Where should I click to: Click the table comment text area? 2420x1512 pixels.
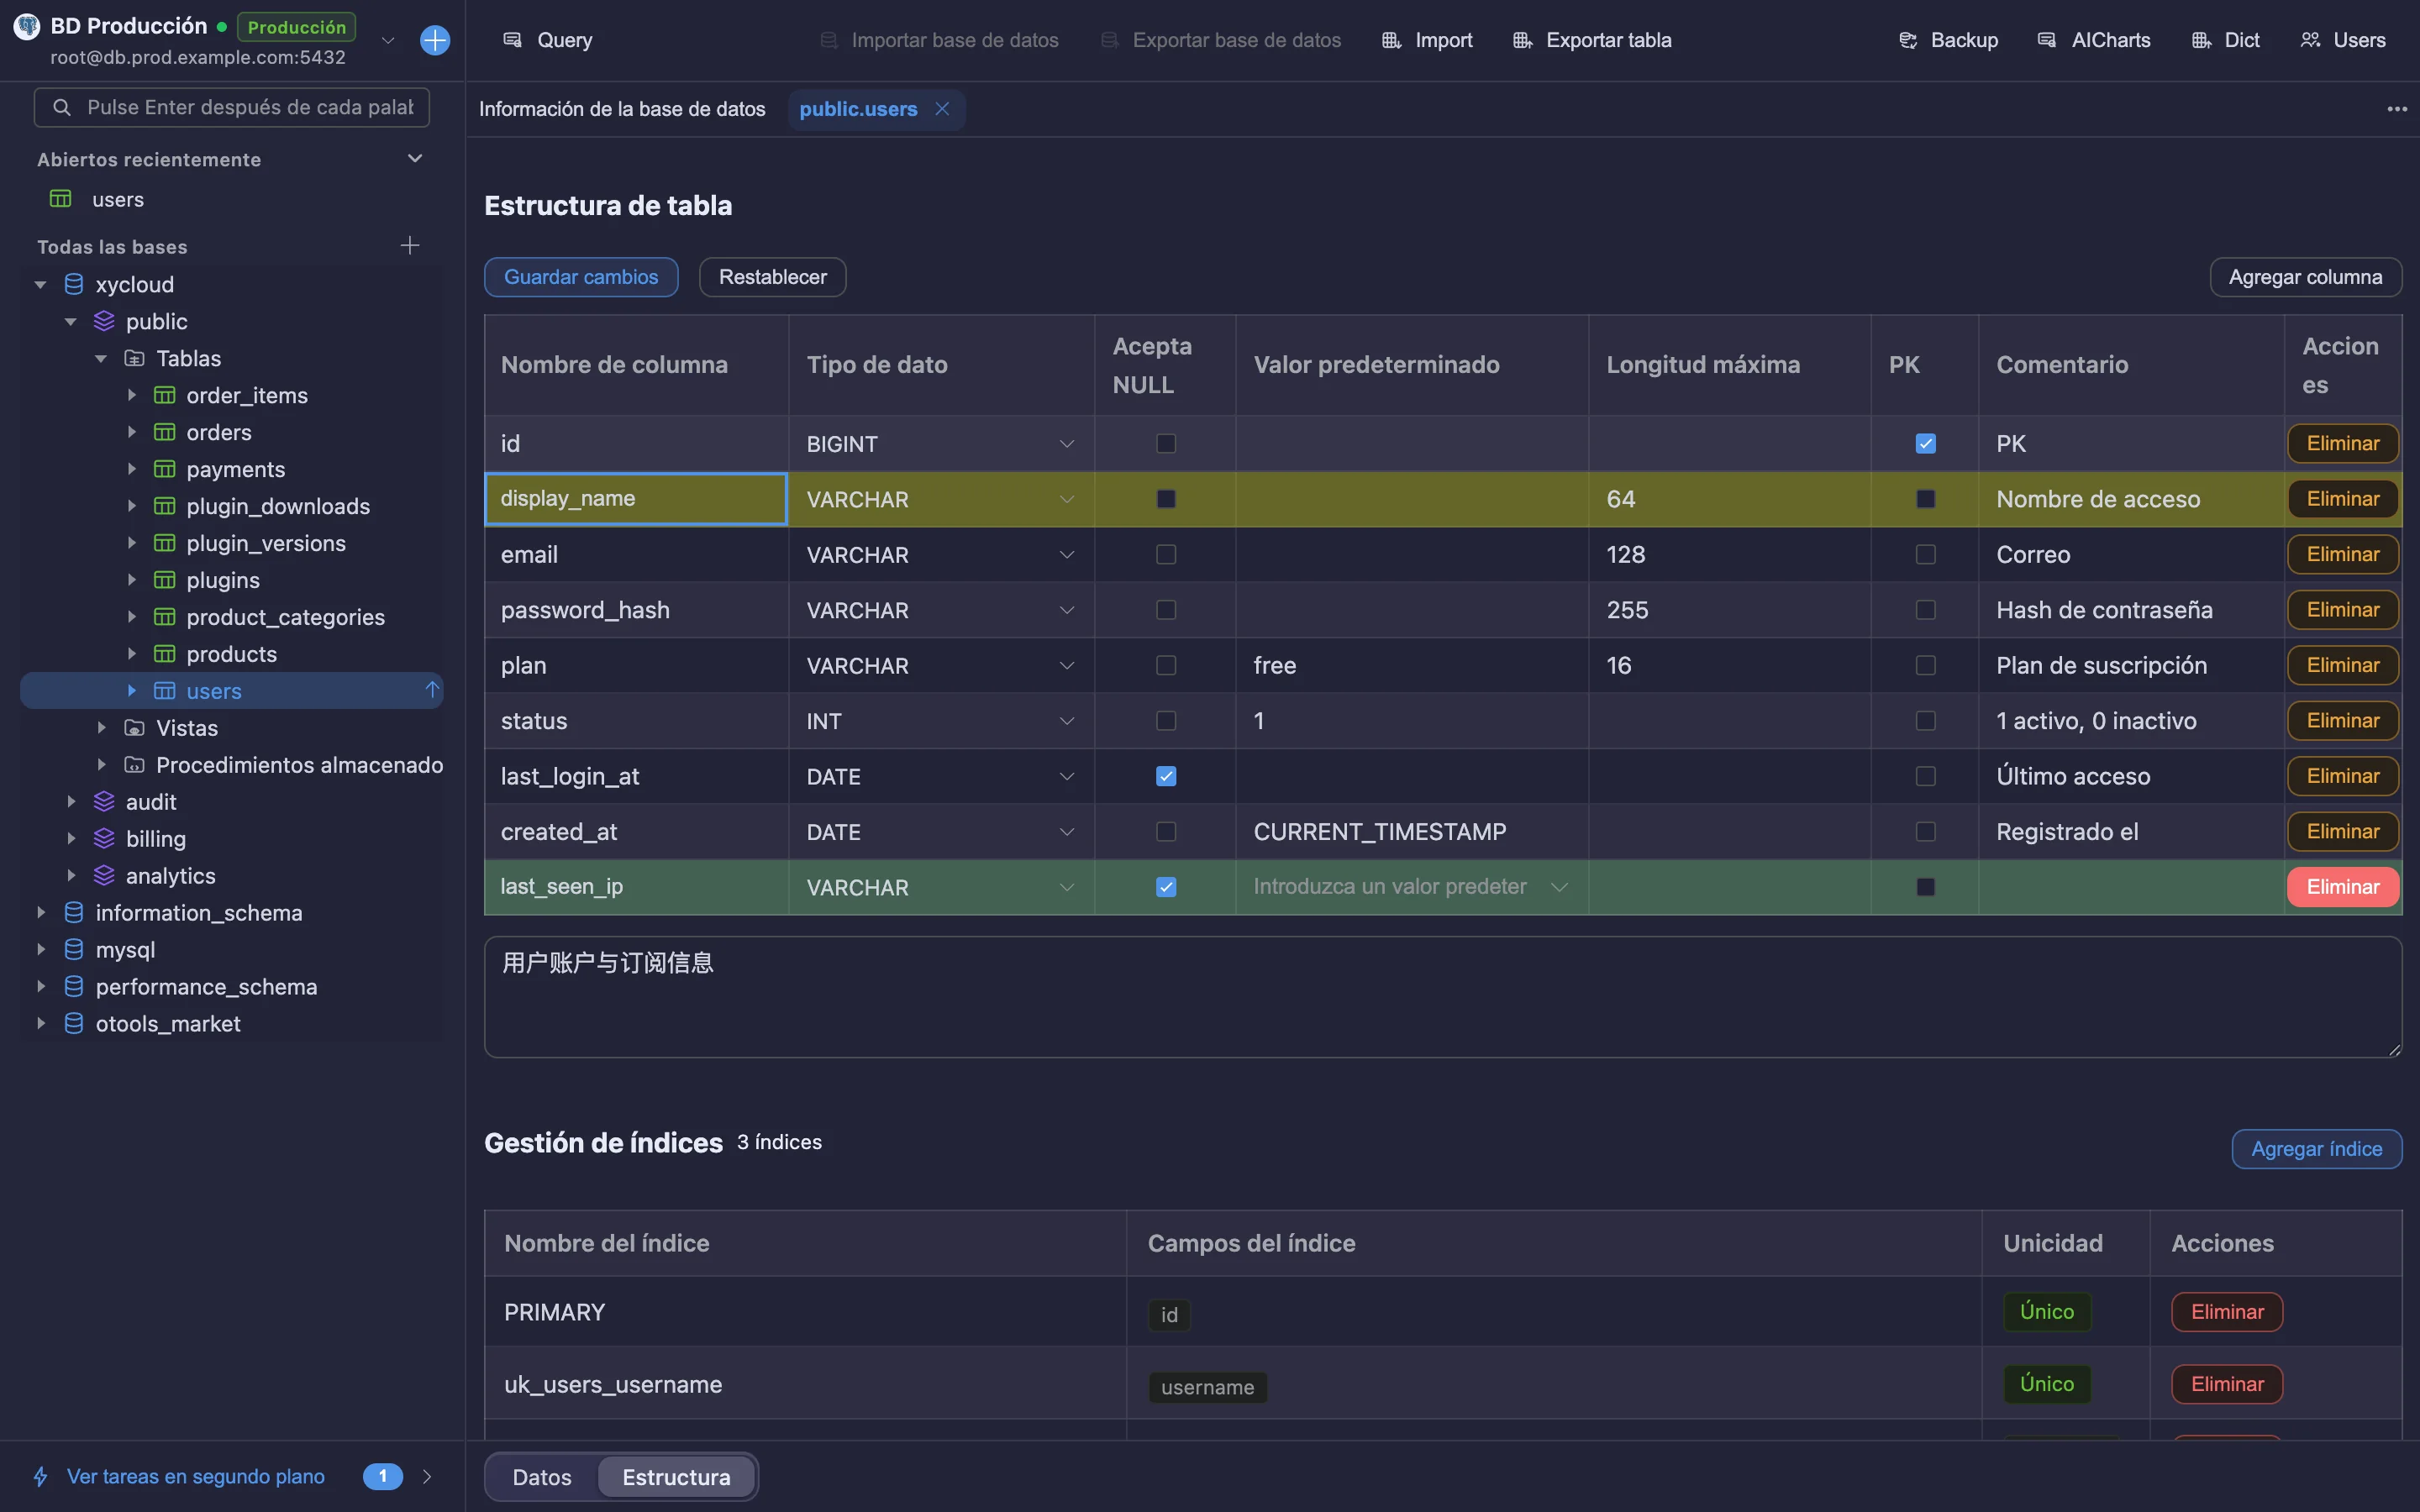pos(1443,997)
